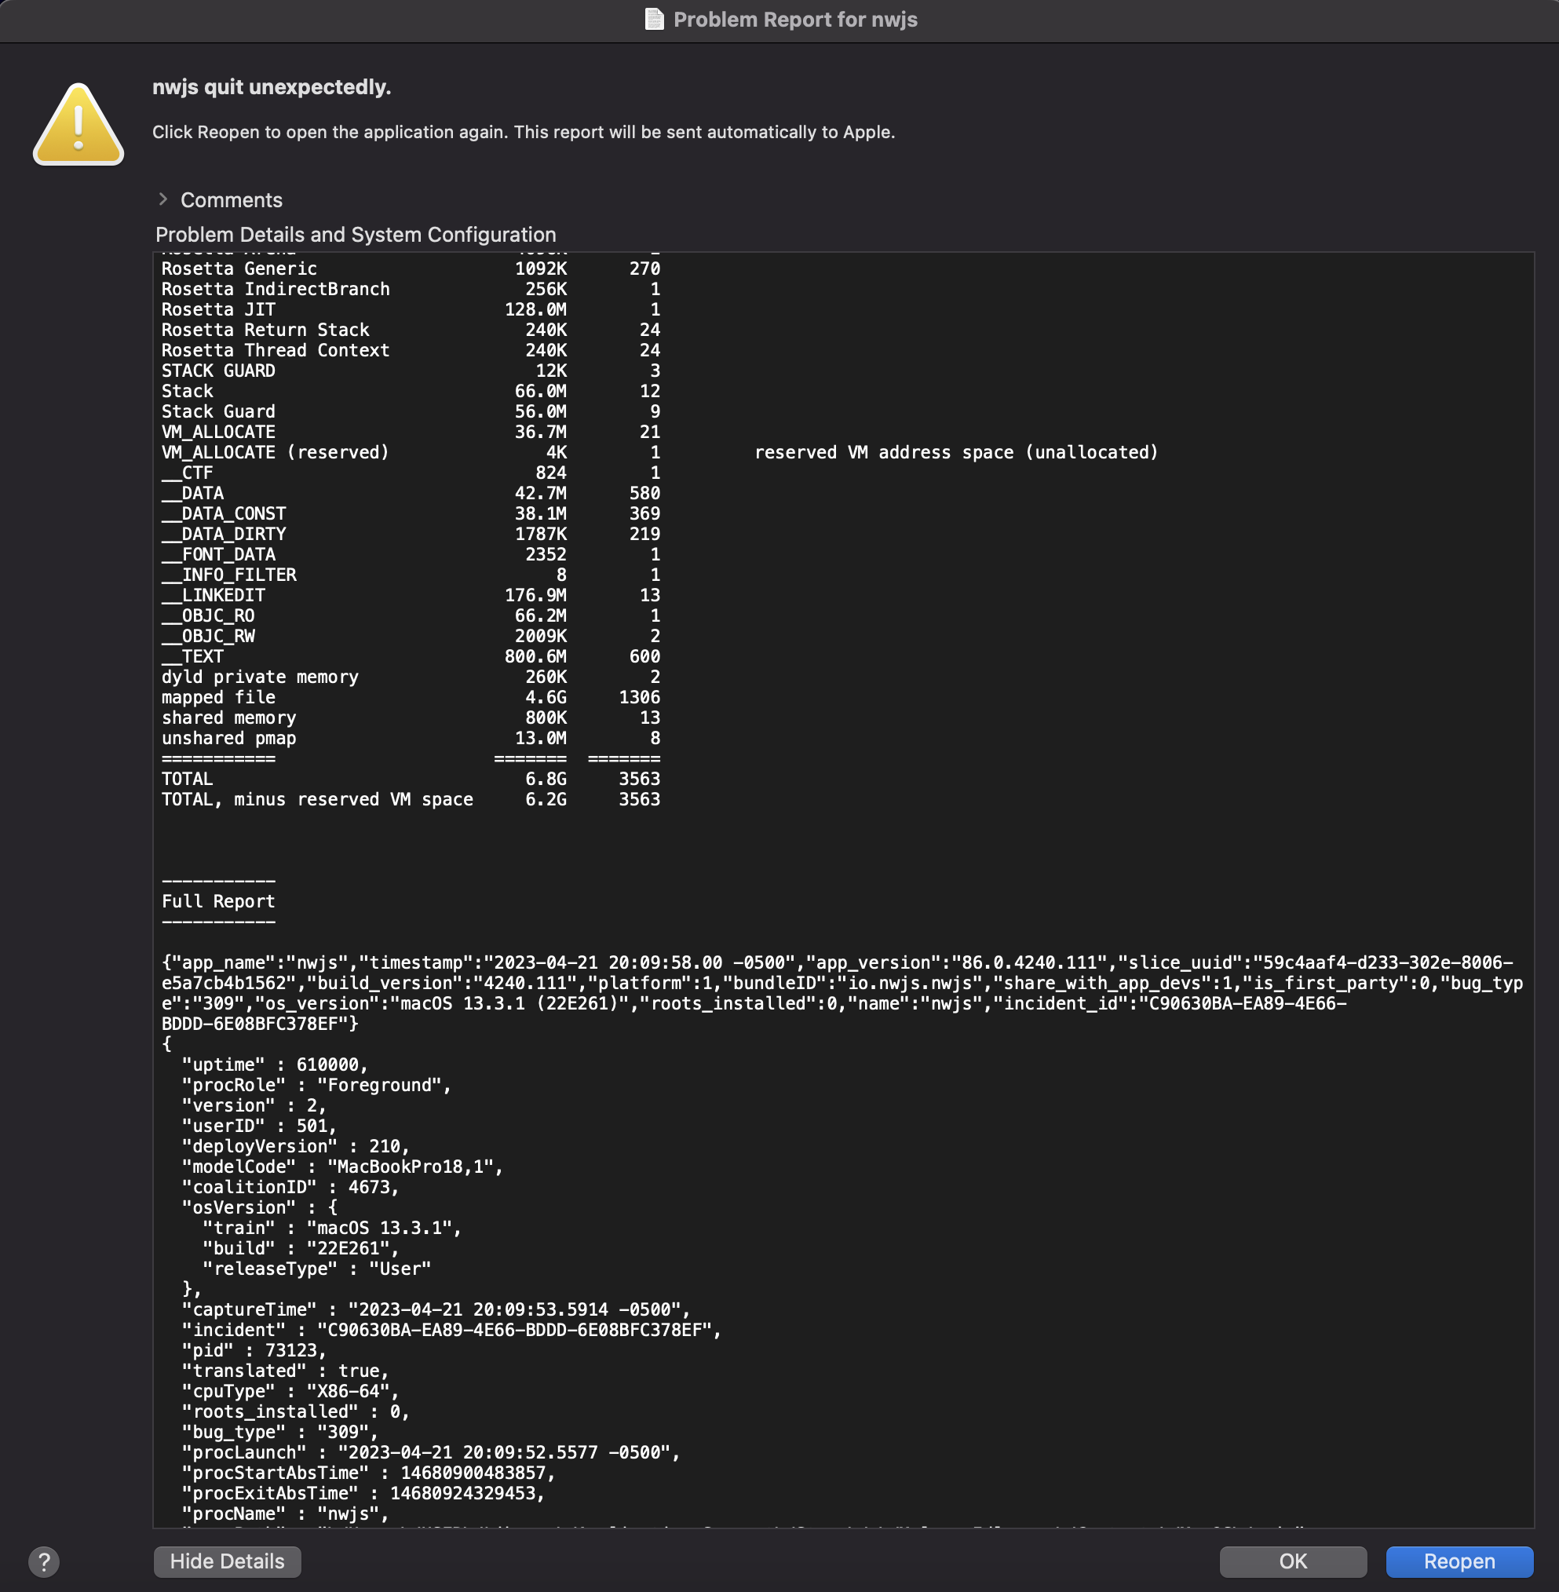
Task: Click the "procExitAbsTime" line
Action: [x=363, y=1493]
